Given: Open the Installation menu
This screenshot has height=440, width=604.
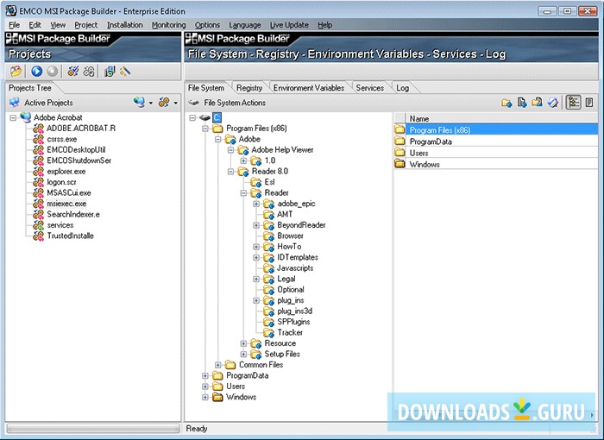Looking at the screenshot, I should click(125, 25).
